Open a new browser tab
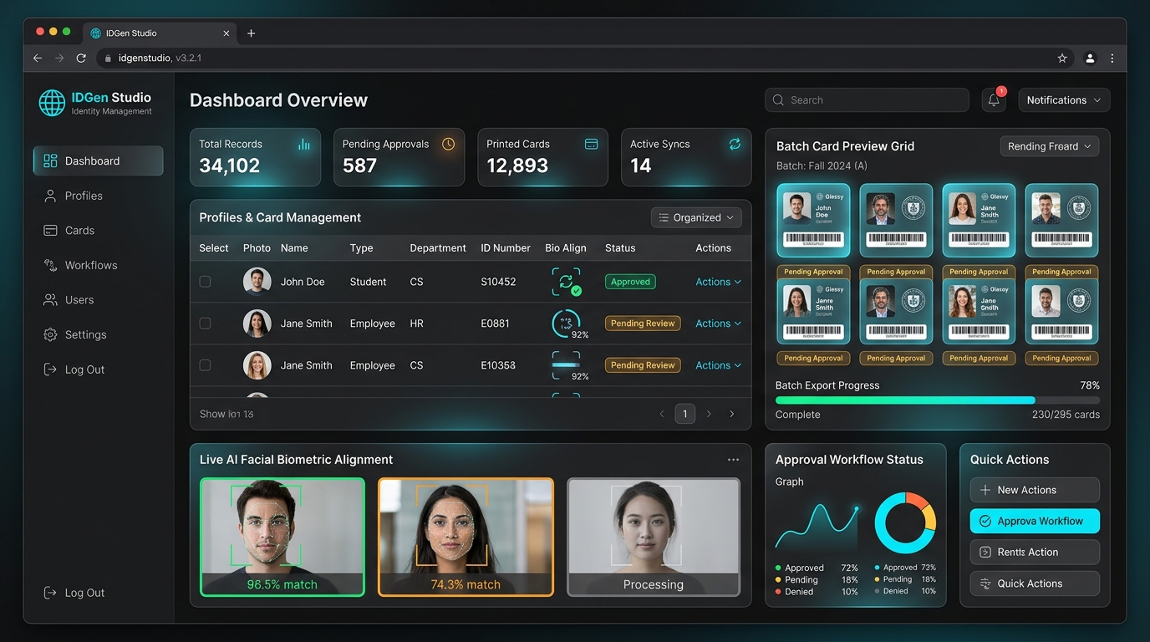The height and width of the screenshot is (642, 1150). [x=251, y=33]
